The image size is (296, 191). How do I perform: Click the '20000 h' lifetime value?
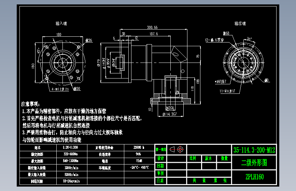139,147
